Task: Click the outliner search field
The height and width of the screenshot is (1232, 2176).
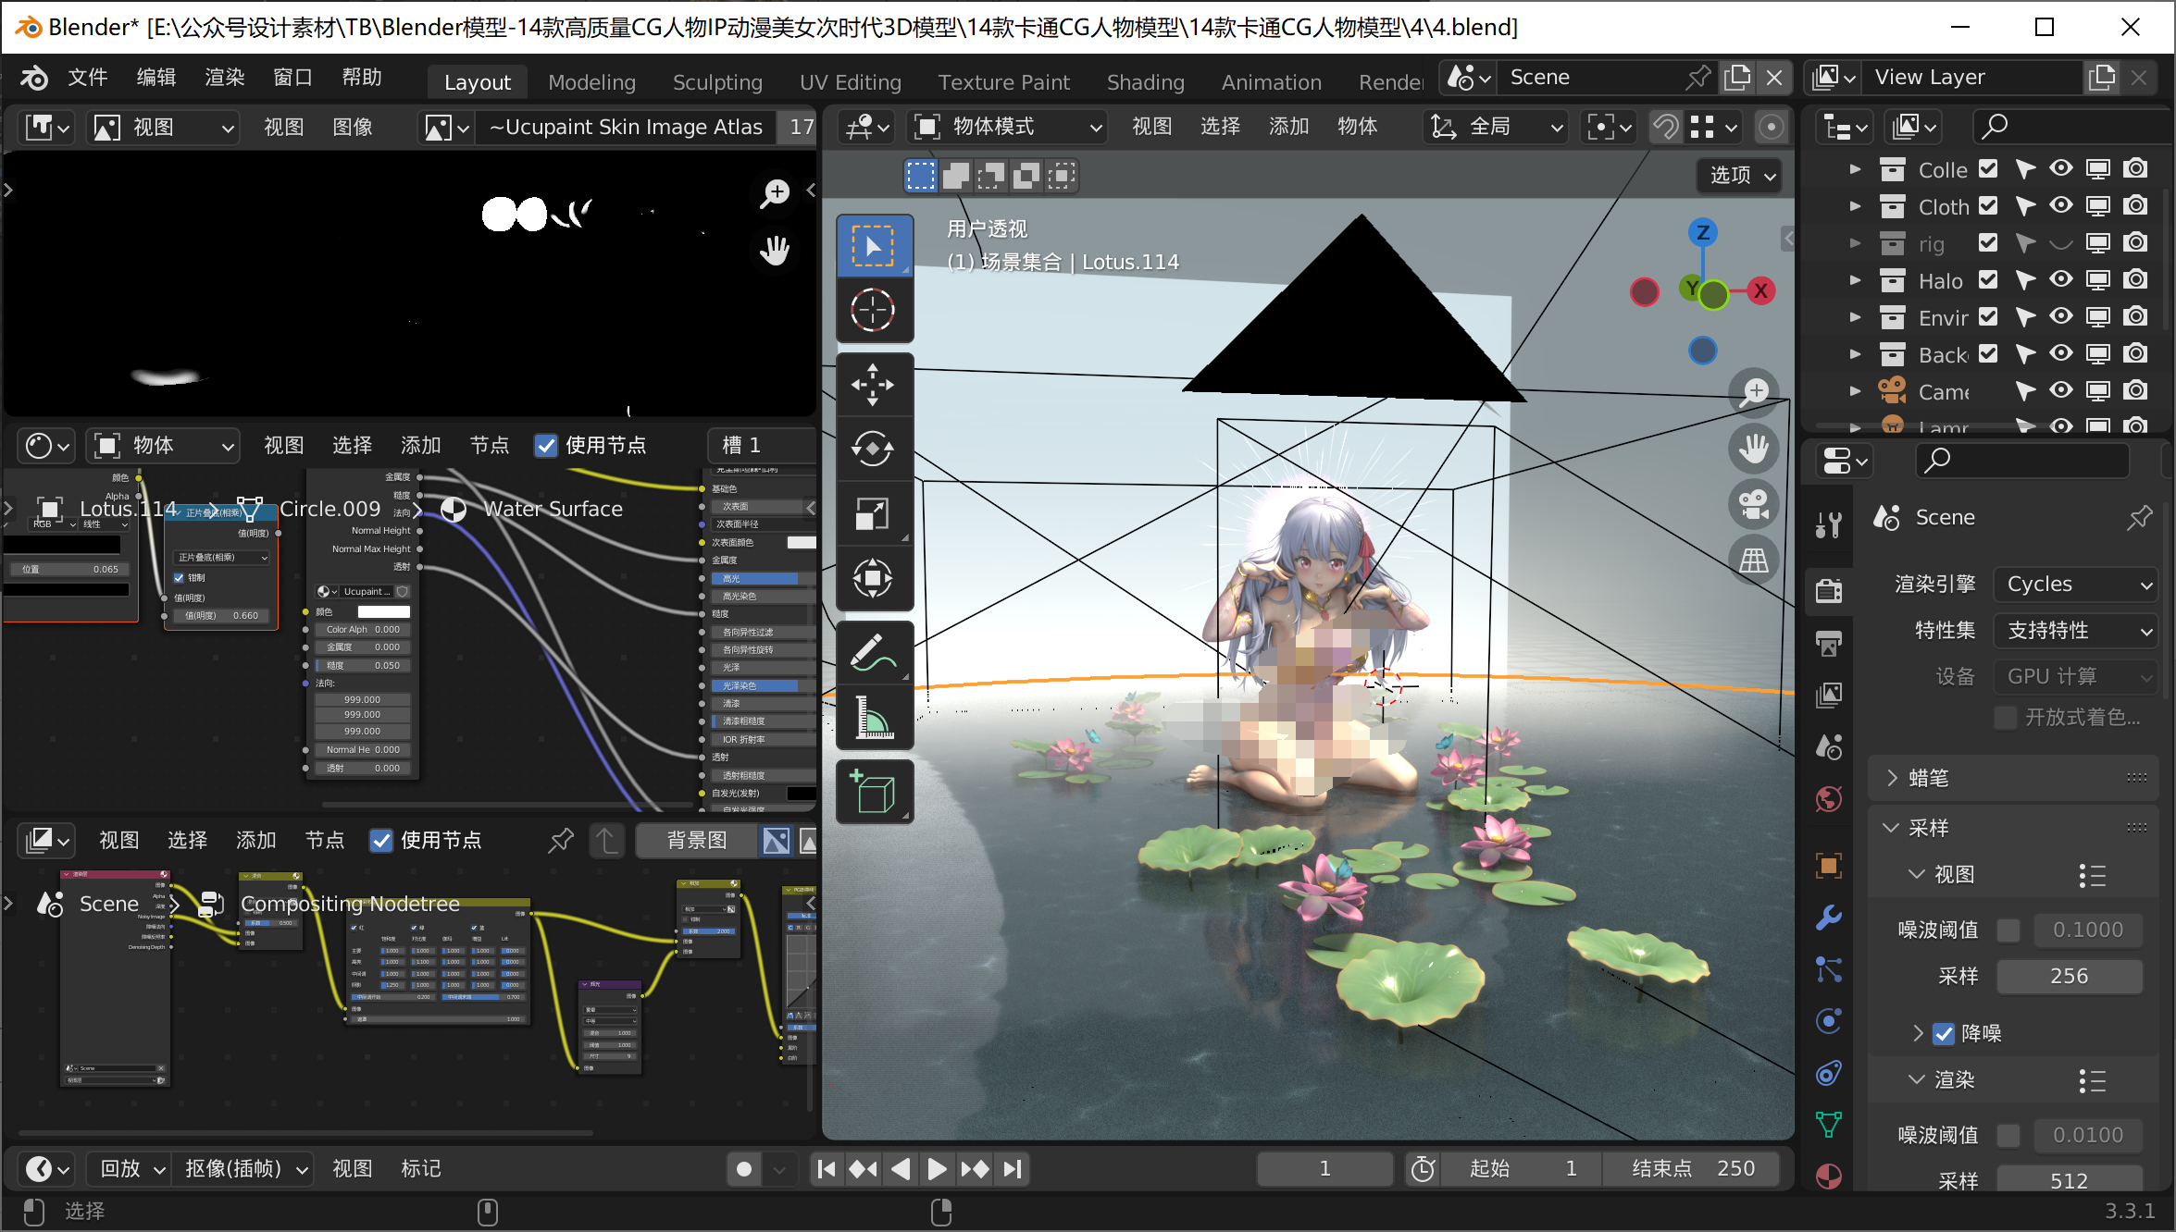Action: pyautogui.click(x=2071, y=127)
